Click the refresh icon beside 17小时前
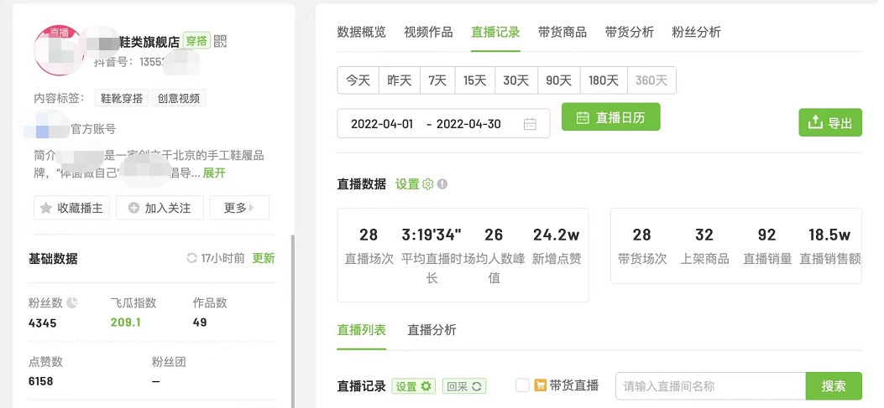The width and height of the screenshot is (884, 408). pos(191,258)
